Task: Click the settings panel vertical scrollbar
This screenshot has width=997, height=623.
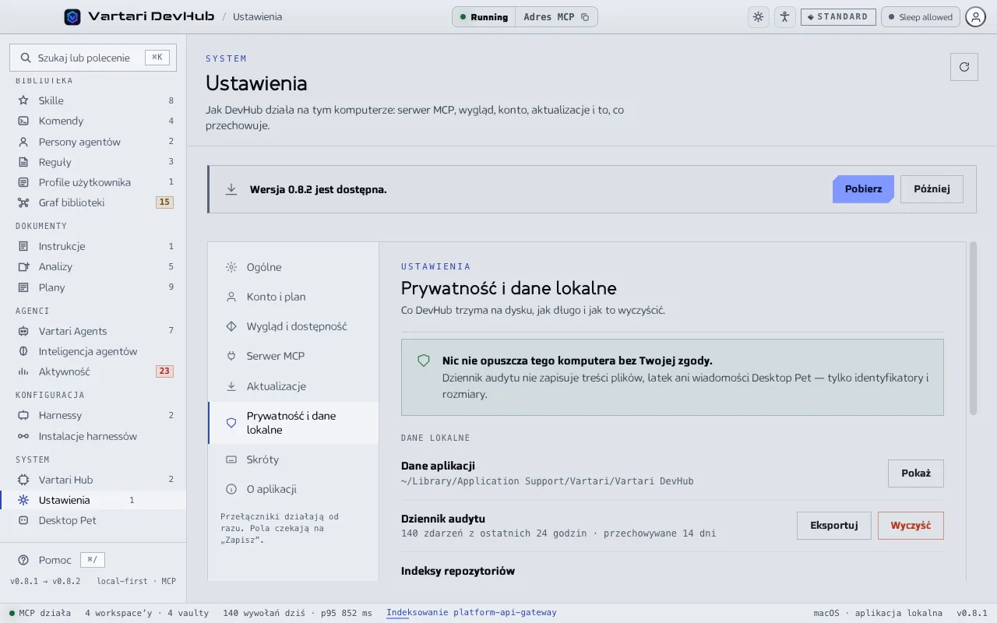Action: pyautogui.click(x=973, y=328)
